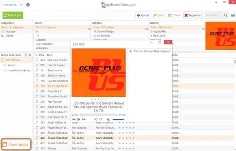Rate the song using Lecteur stars
236x151 pixels.
pyautogui.click(x=99, y=99)
